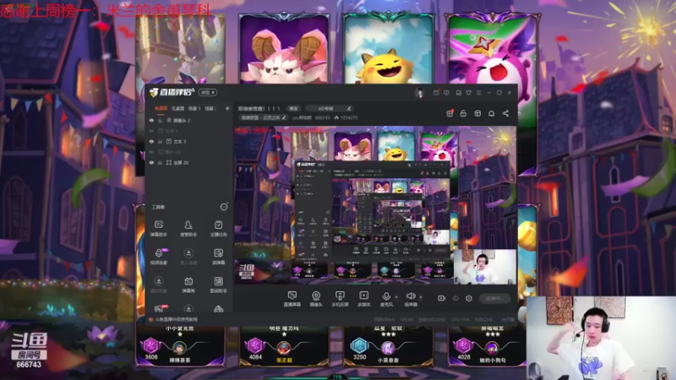Hide the 摄像头 2 source
This screenshot has width=676, height=380.
[151, 121]
